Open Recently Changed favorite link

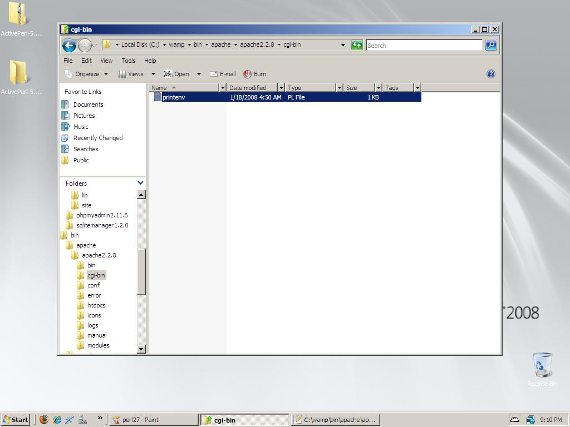(x=98, y=138)
